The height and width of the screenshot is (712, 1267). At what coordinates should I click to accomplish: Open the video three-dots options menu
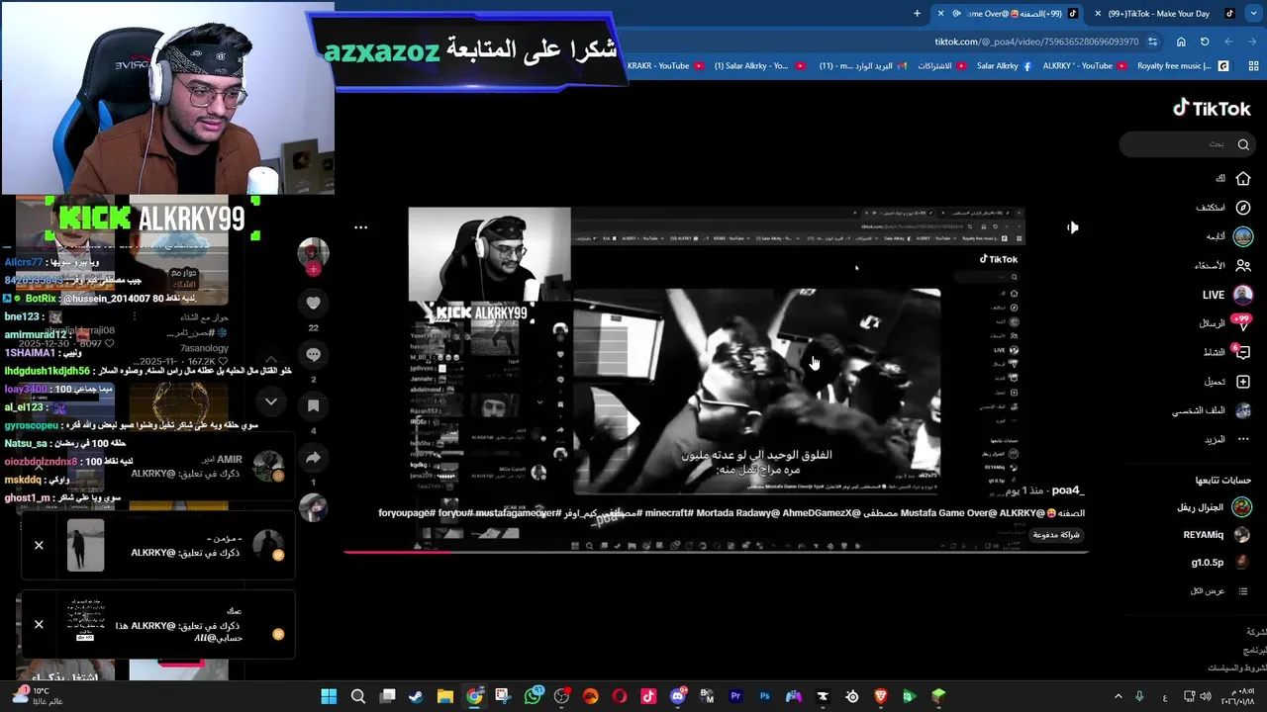pyautogui.click(x=360, y=227)
